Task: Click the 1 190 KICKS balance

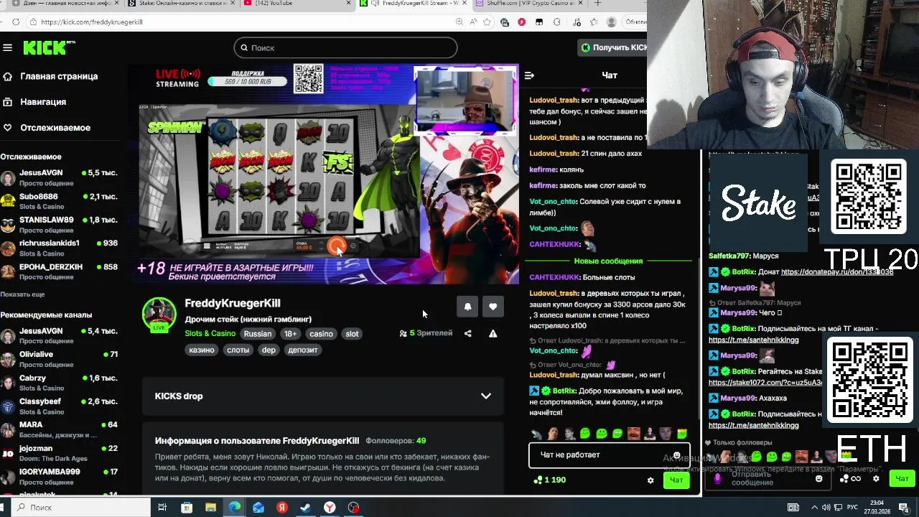Action: [x=550, y=480]
